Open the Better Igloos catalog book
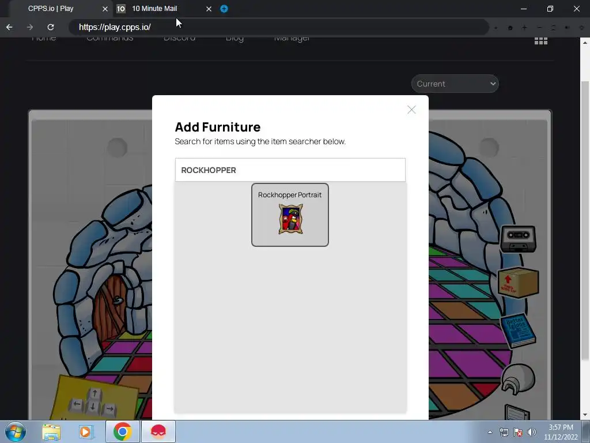 point(518,330)
